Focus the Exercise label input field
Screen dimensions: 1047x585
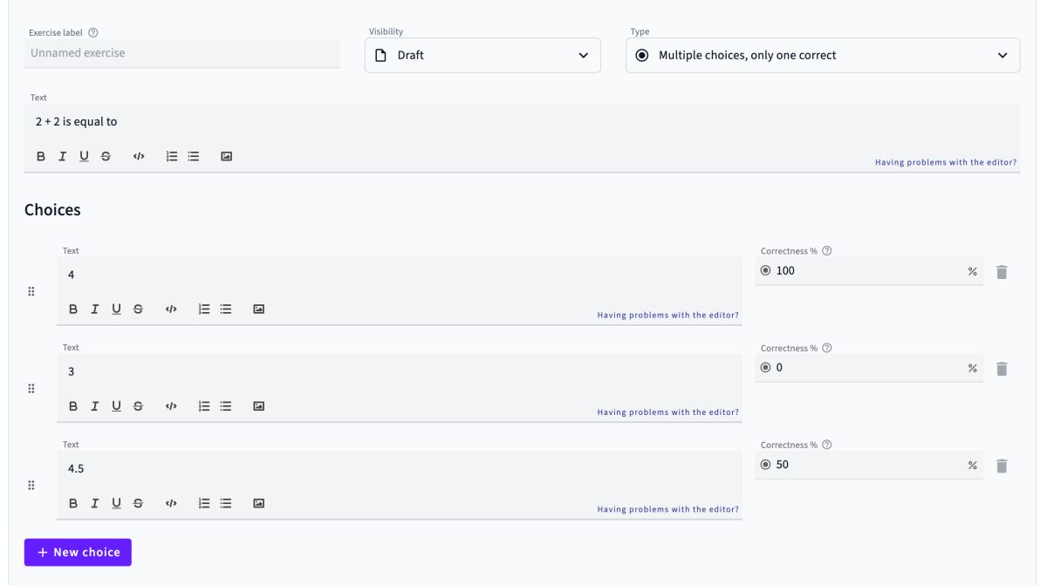[183, 53]
